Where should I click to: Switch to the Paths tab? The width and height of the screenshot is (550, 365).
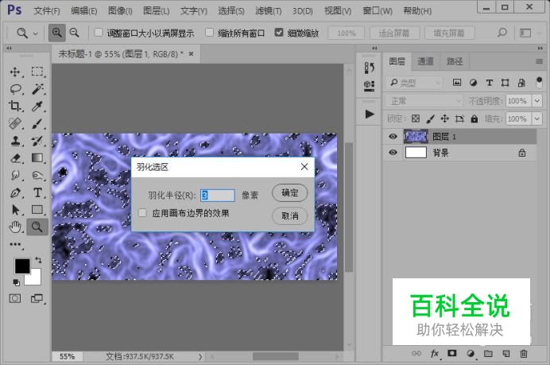pos(455,61)
